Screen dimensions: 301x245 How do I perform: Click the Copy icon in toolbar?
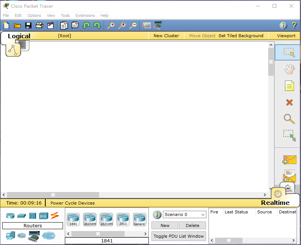(x=64, y=25)
